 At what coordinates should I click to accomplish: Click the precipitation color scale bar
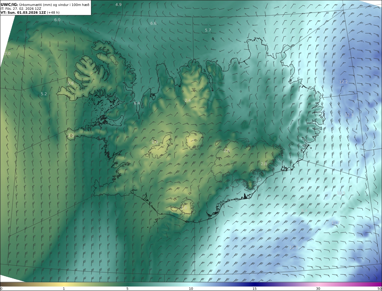pos(191,284)
